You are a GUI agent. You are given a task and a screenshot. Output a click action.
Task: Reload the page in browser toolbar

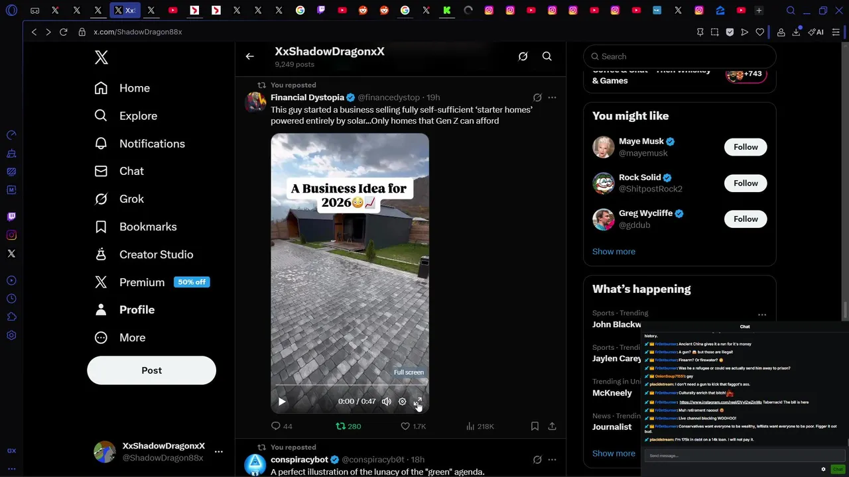pos(63,32)
